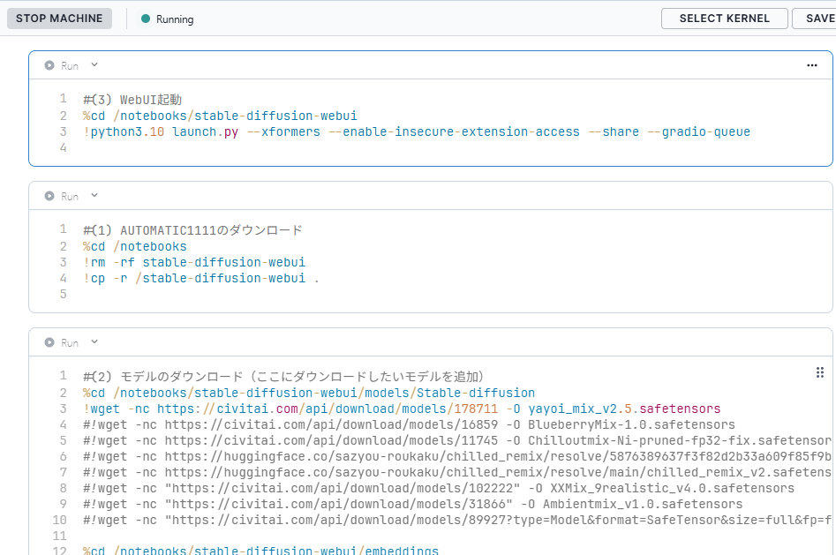Open three-dot menu on WebUI cell
The image size is (836, 555).
point(812,65)
